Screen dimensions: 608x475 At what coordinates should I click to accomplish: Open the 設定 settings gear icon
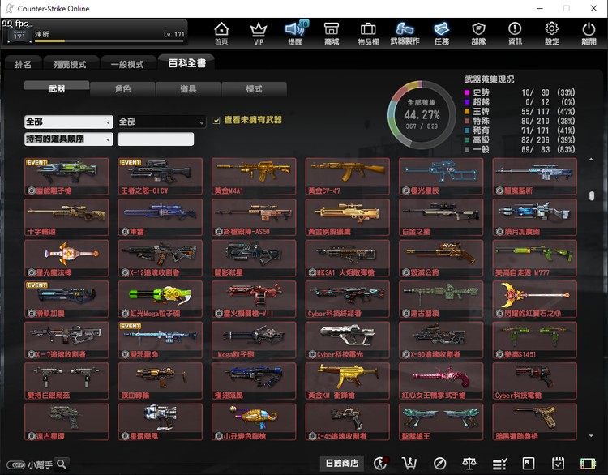pyautogui.click(x=552, y=33)
